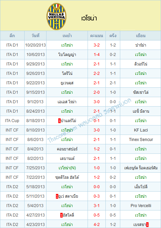Click the red card badge beside ปาแลร์โม่
This screenshot has height=228, width=161.
59,121
